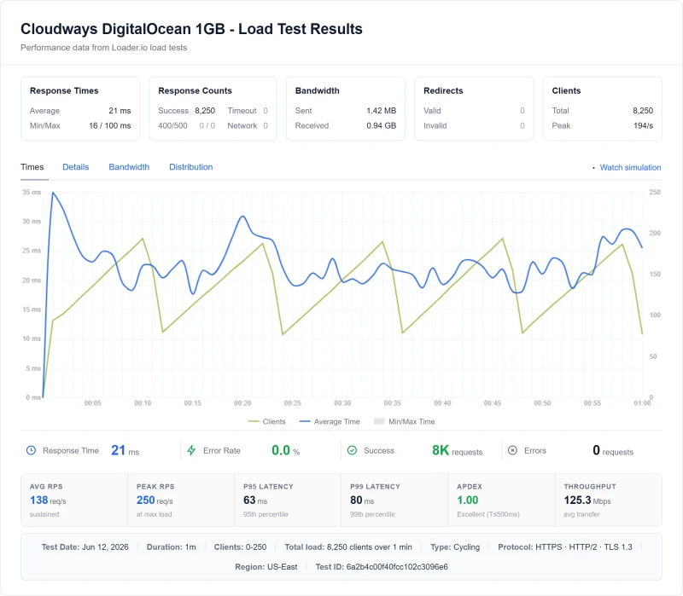Click the P95 LATENCY 63 ms metric
This screenshot has width=683, height=596.
255,501
